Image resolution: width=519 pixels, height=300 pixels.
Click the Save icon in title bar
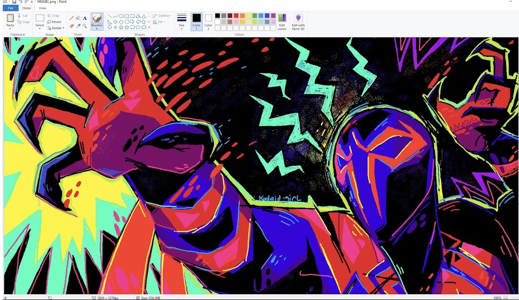pos(14,2)
